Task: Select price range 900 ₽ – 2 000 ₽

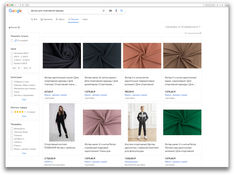Action: [12, 57]
